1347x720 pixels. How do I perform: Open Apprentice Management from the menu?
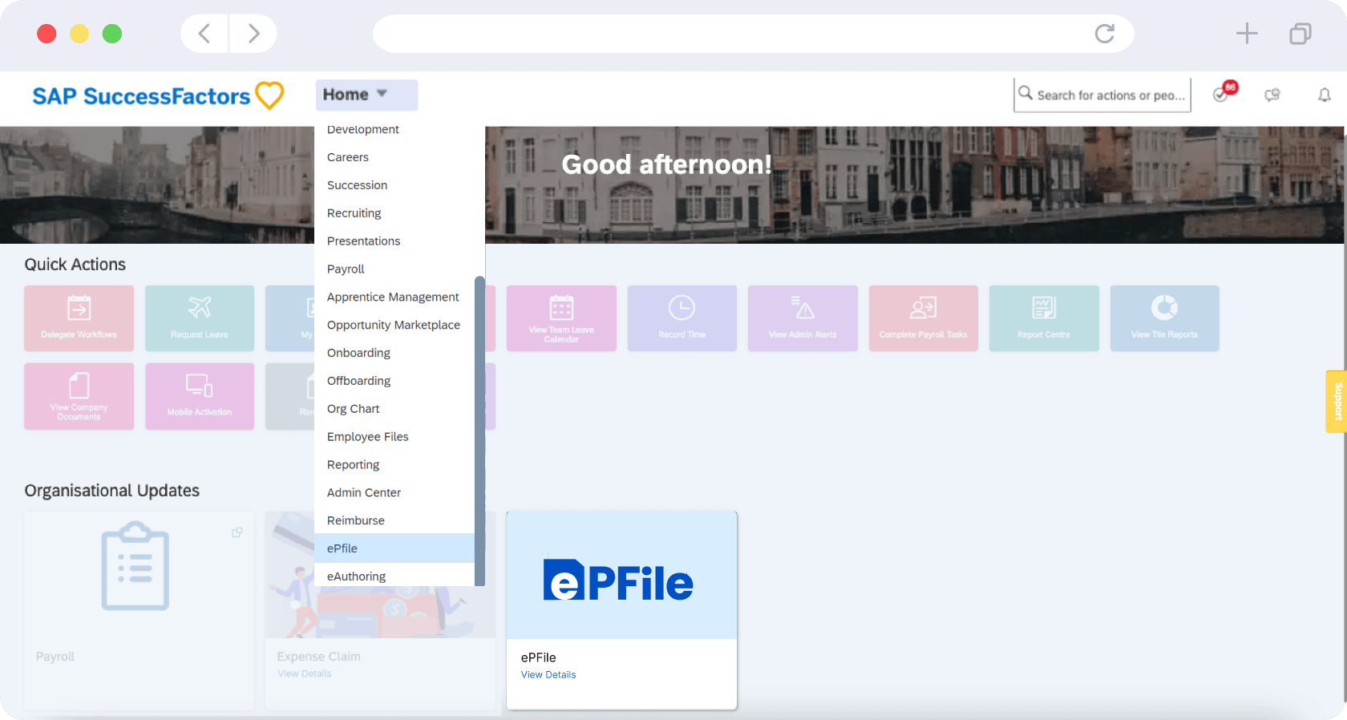(394, 297)
